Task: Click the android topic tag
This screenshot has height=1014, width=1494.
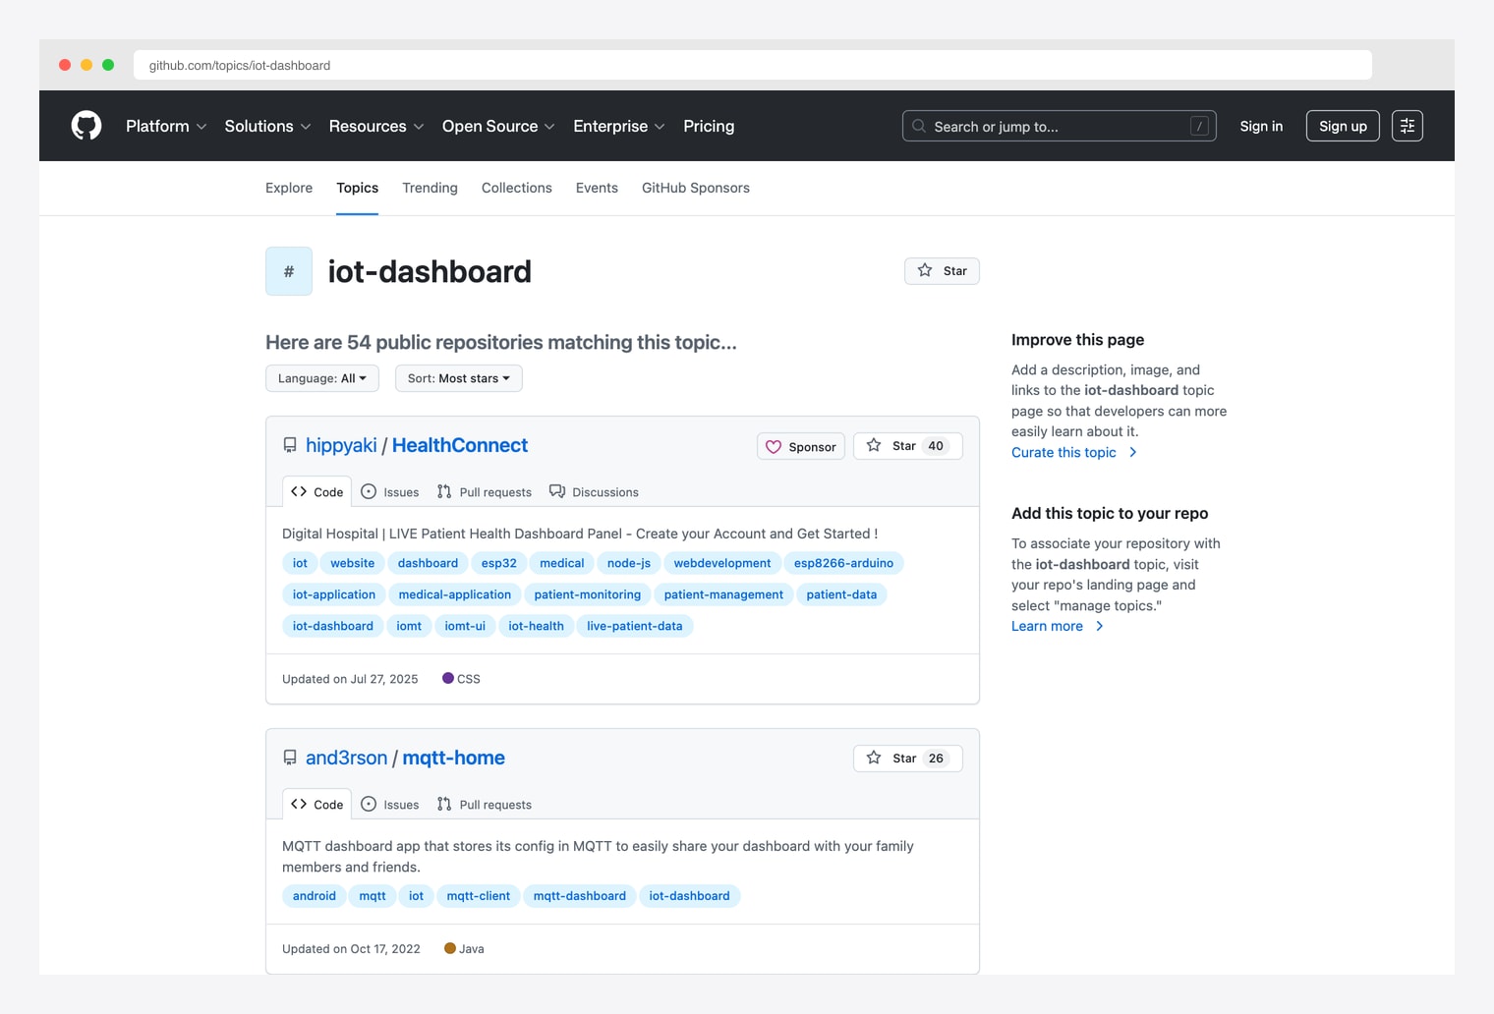Action: pyautogui.click(x=315, y=896)
